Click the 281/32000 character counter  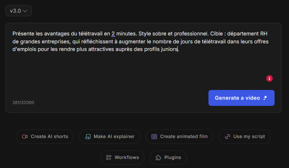23,103
